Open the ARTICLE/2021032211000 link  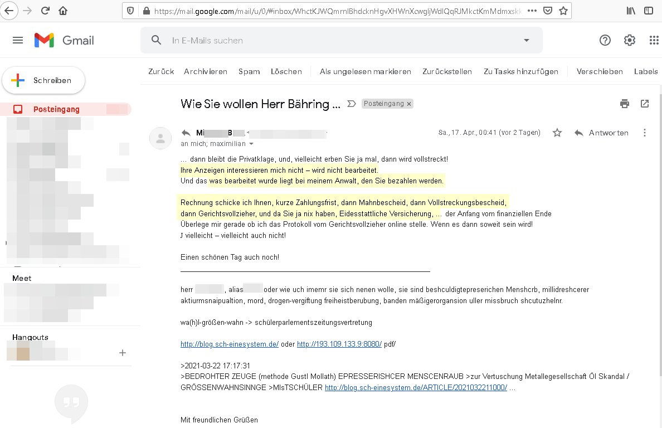pos(416,387)
